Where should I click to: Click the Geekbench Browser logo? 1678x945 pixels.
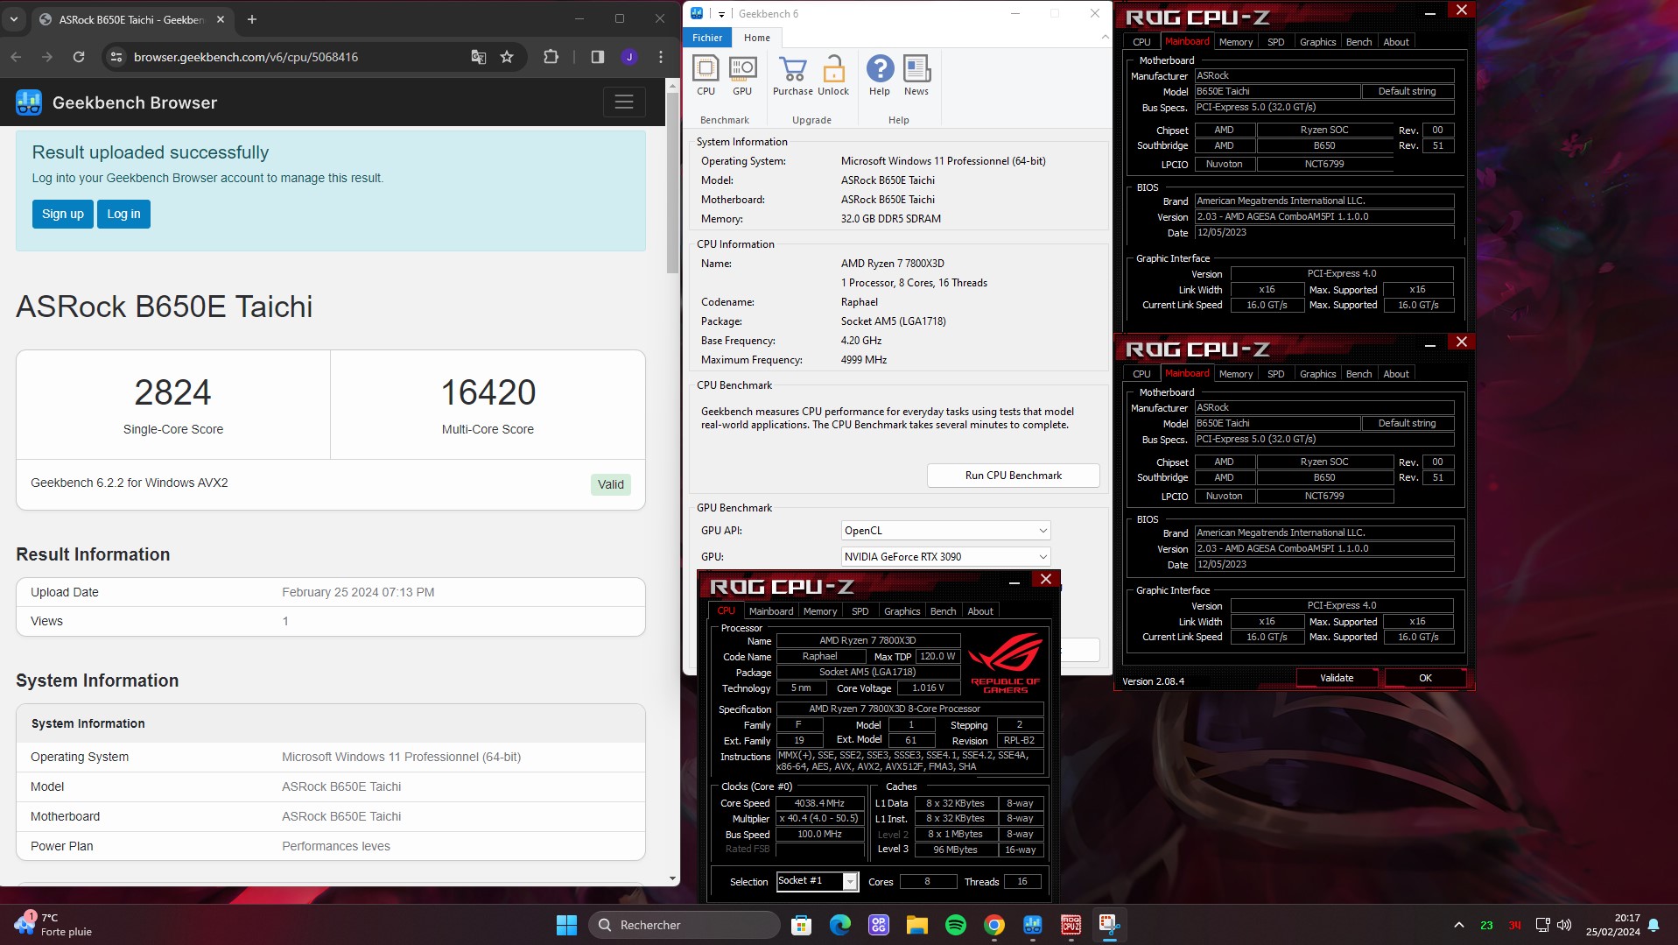click(29, 102)
